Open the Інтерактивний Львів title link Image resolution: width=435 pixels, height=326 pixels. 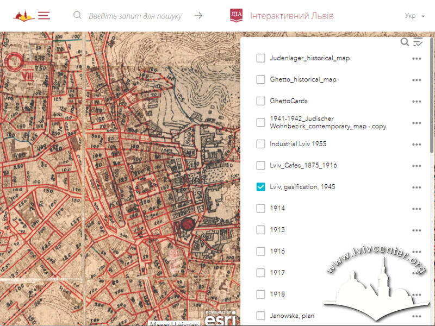pyautogui.click(x=291, y=16)
